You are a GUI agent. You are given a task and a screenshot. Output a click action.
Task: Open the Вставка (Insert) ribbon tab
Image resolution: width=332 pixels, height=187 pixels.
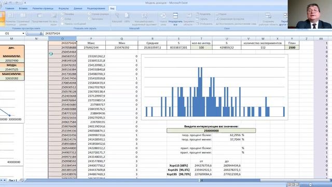(23, 8)
